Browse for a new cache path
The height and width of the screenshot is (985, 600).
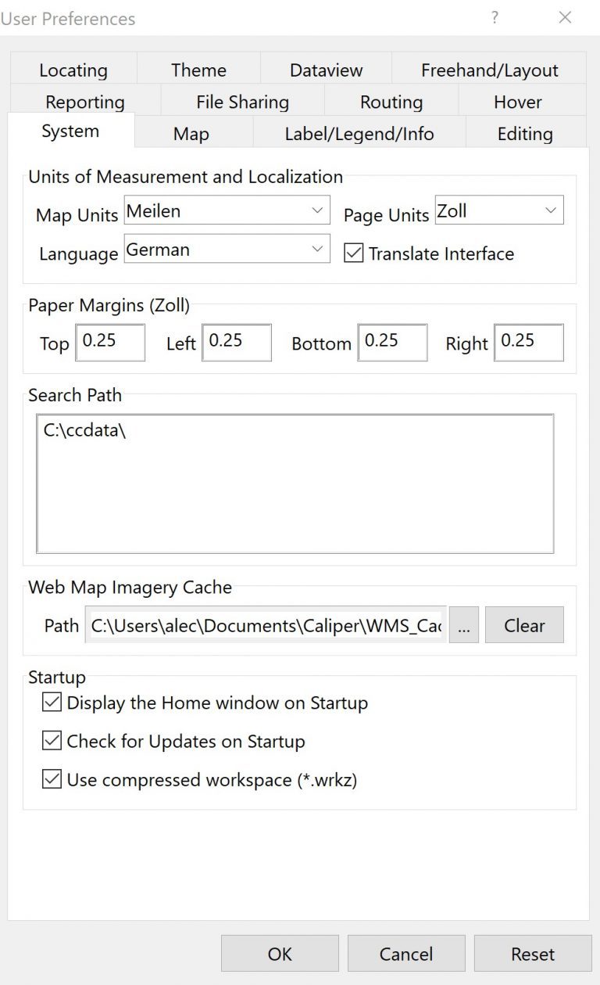click(x=464, y=625)
